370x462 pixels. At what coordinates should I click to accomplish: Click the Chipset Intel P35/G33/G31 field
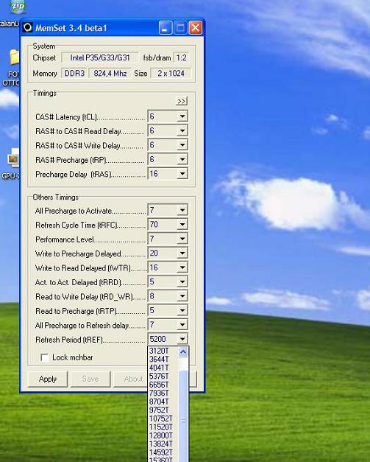100,57
